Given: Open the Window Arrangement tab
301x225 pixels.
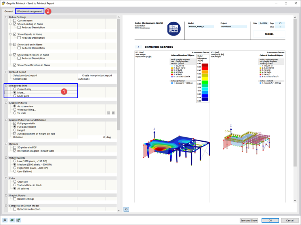Looking at the screenshot, I should [x=29, y=11].
